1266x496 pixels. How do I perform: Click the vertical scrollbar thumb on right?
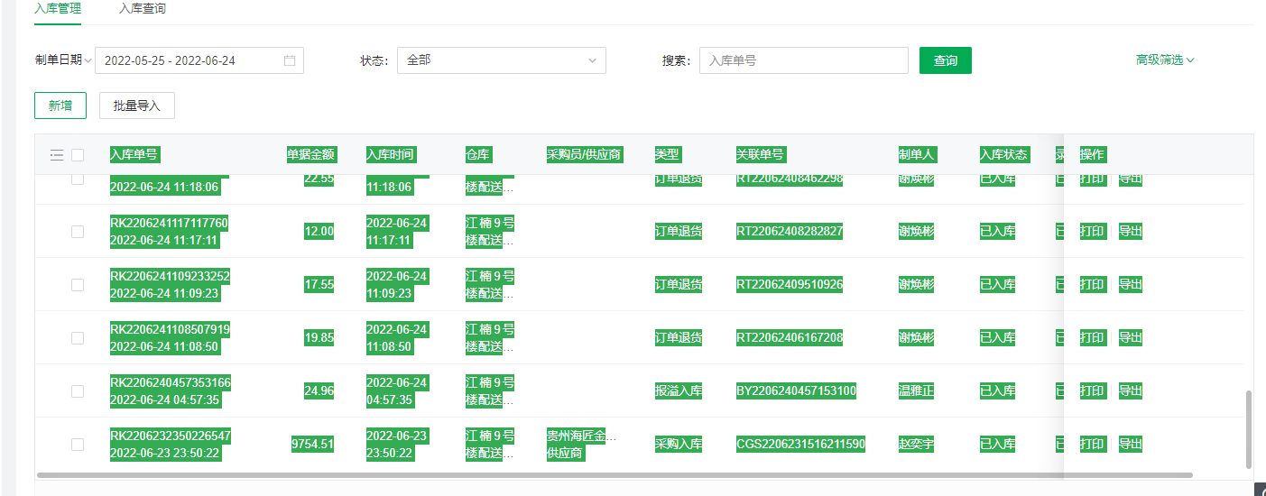tap(1249, 429)
